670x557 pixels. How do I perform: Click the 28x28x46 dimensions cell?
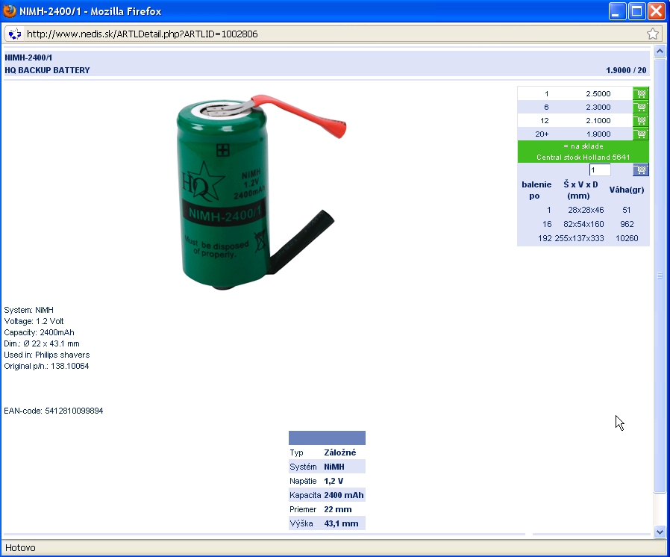(x=586, y=210)
